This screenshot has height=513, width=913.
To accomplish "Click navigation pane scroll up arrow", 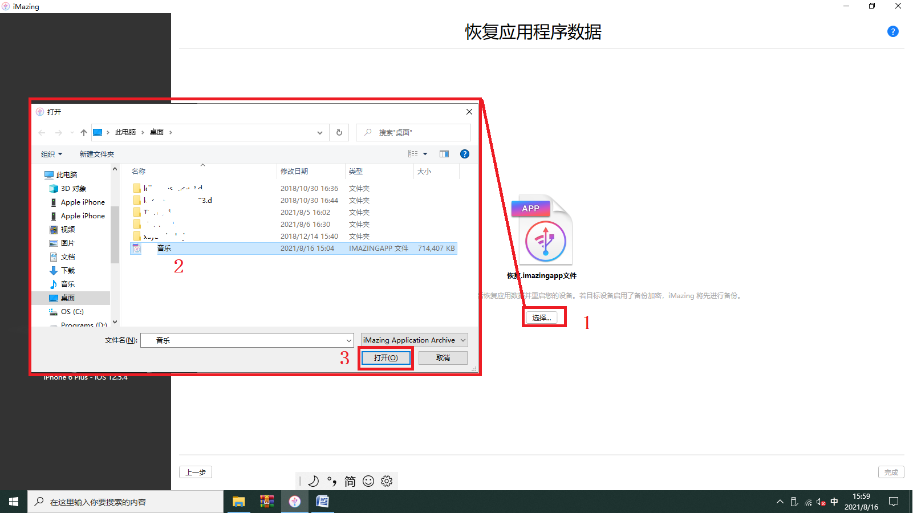I will pos(115,169).
